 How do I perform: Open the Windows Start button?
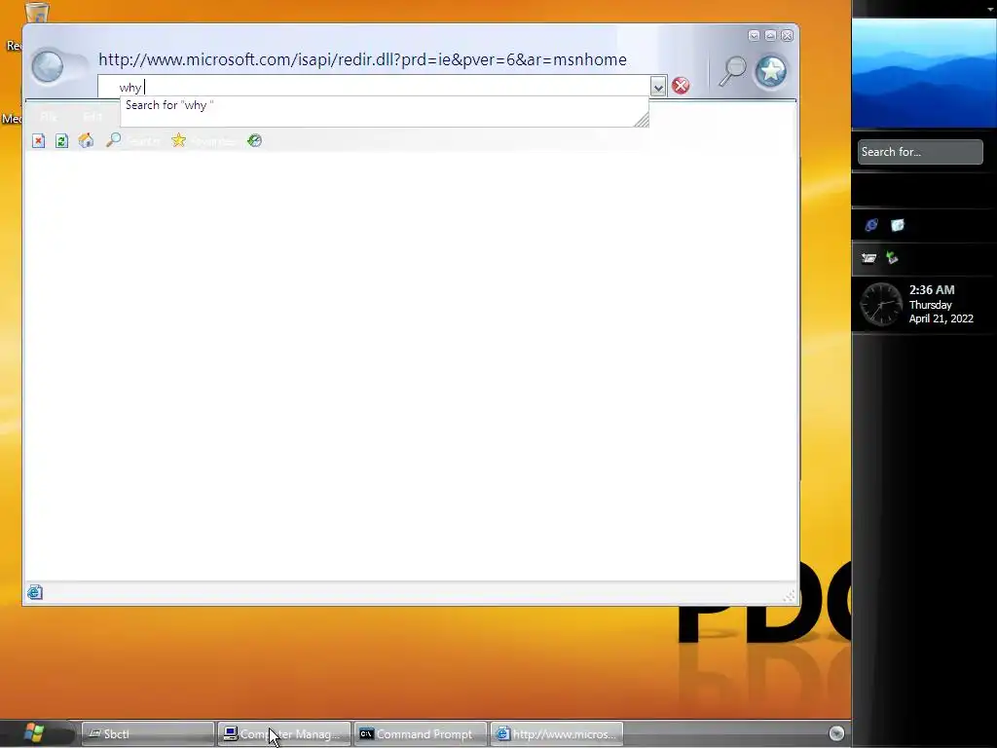(x=34, y=732)
